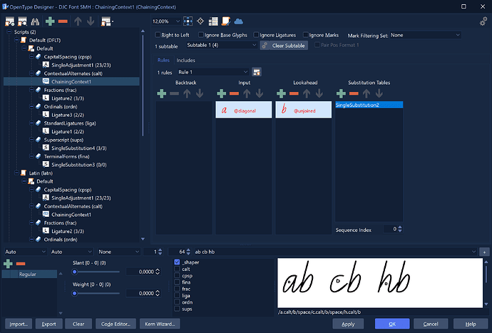Viewport: 492px width, 333px height.
Task: Open the Mark Filtering Set dropdown
Action: [425, 35]
